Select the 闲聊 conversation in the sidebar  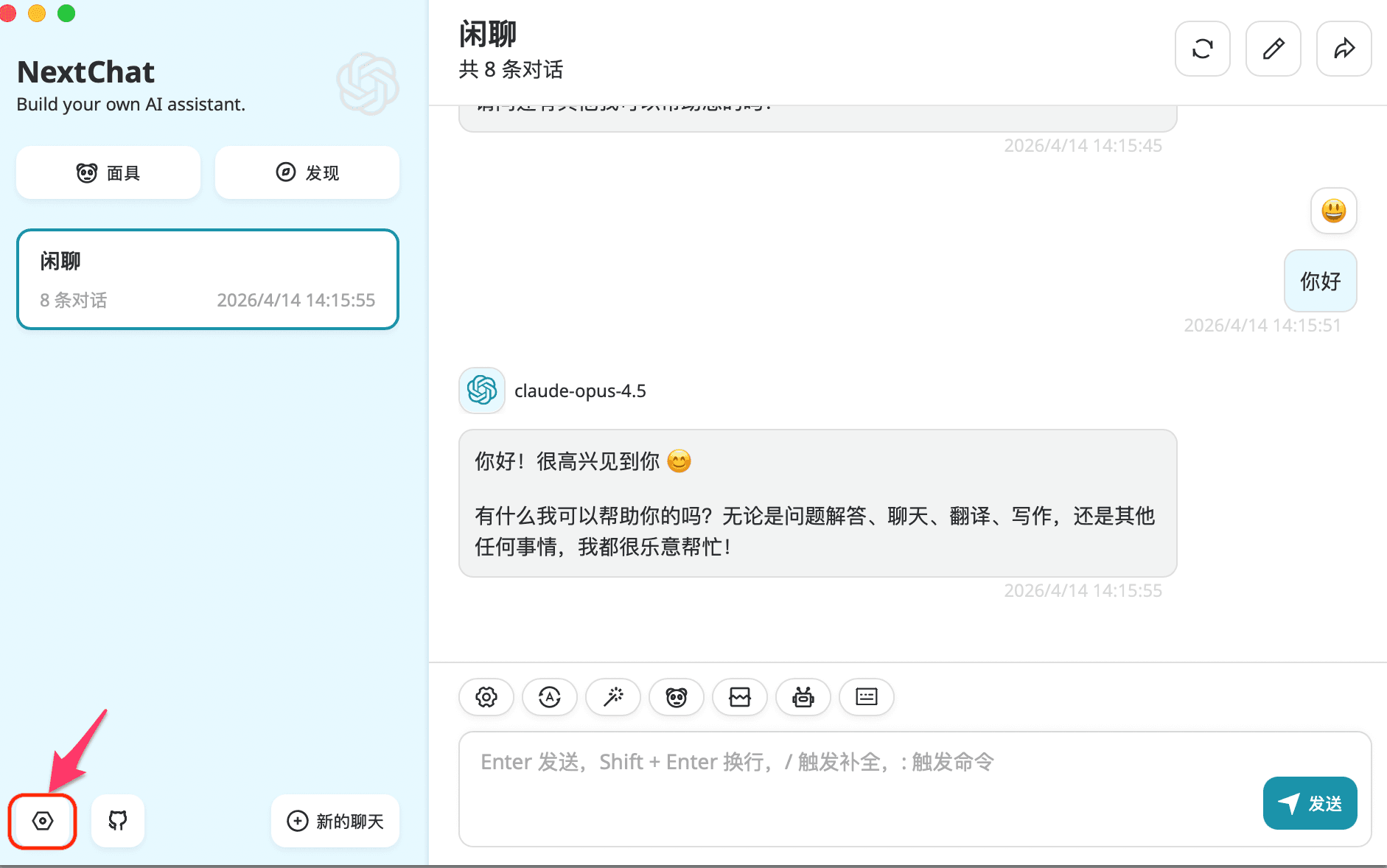click(x=207, y=279)
